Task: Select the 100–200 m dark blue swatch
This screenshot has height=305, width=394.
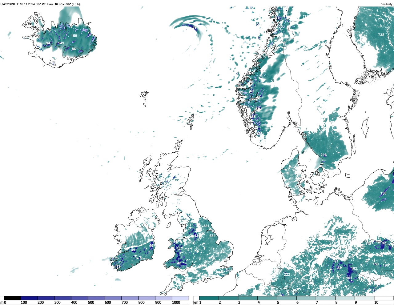Action: coord(29,298)
